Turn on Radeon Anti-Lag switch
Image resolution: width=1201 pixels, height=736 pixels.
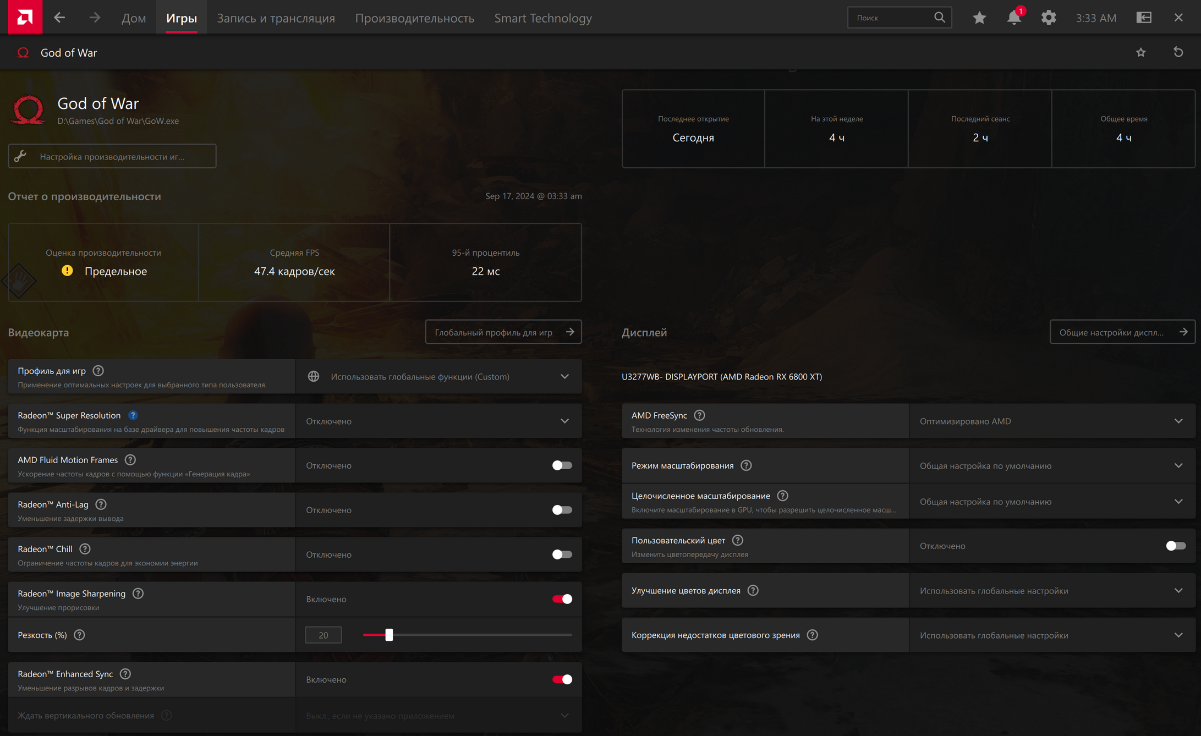coord(562,510)
